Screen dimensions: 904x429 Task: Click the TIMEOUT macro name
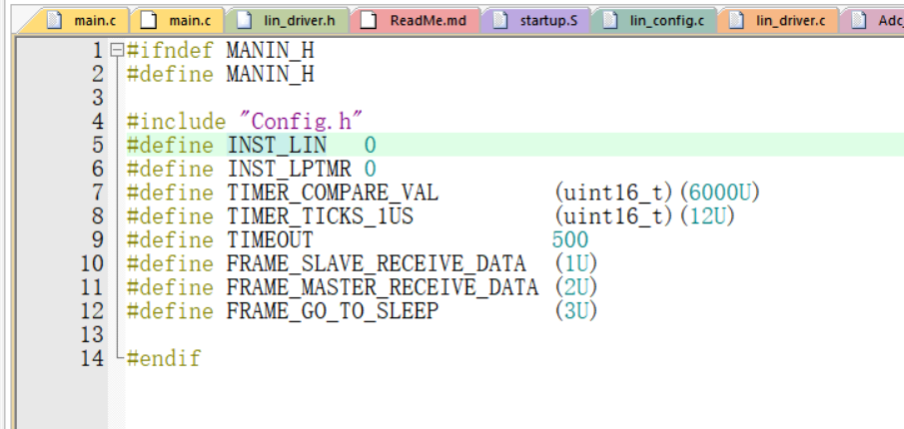pyautogui.click(x=270, y=239)
